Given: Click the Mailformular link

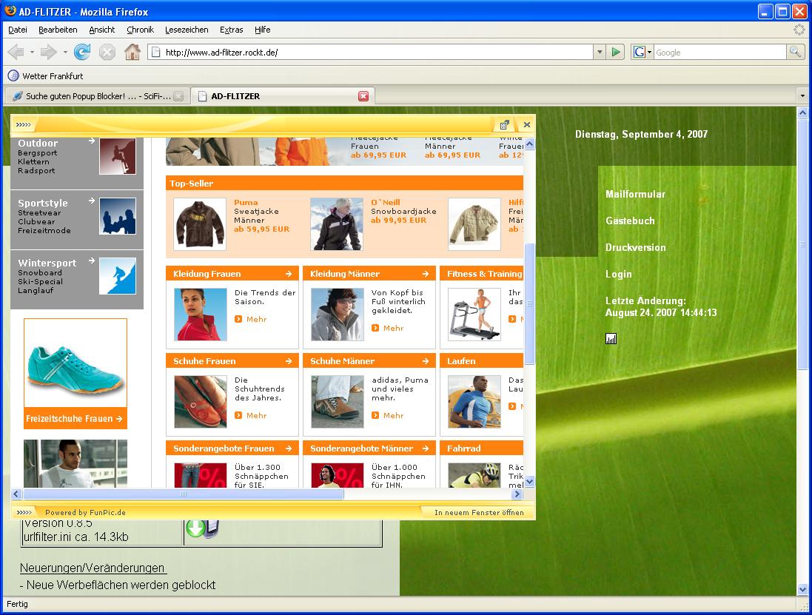Looking at the screenshot, I should click(x=635, y=194).
